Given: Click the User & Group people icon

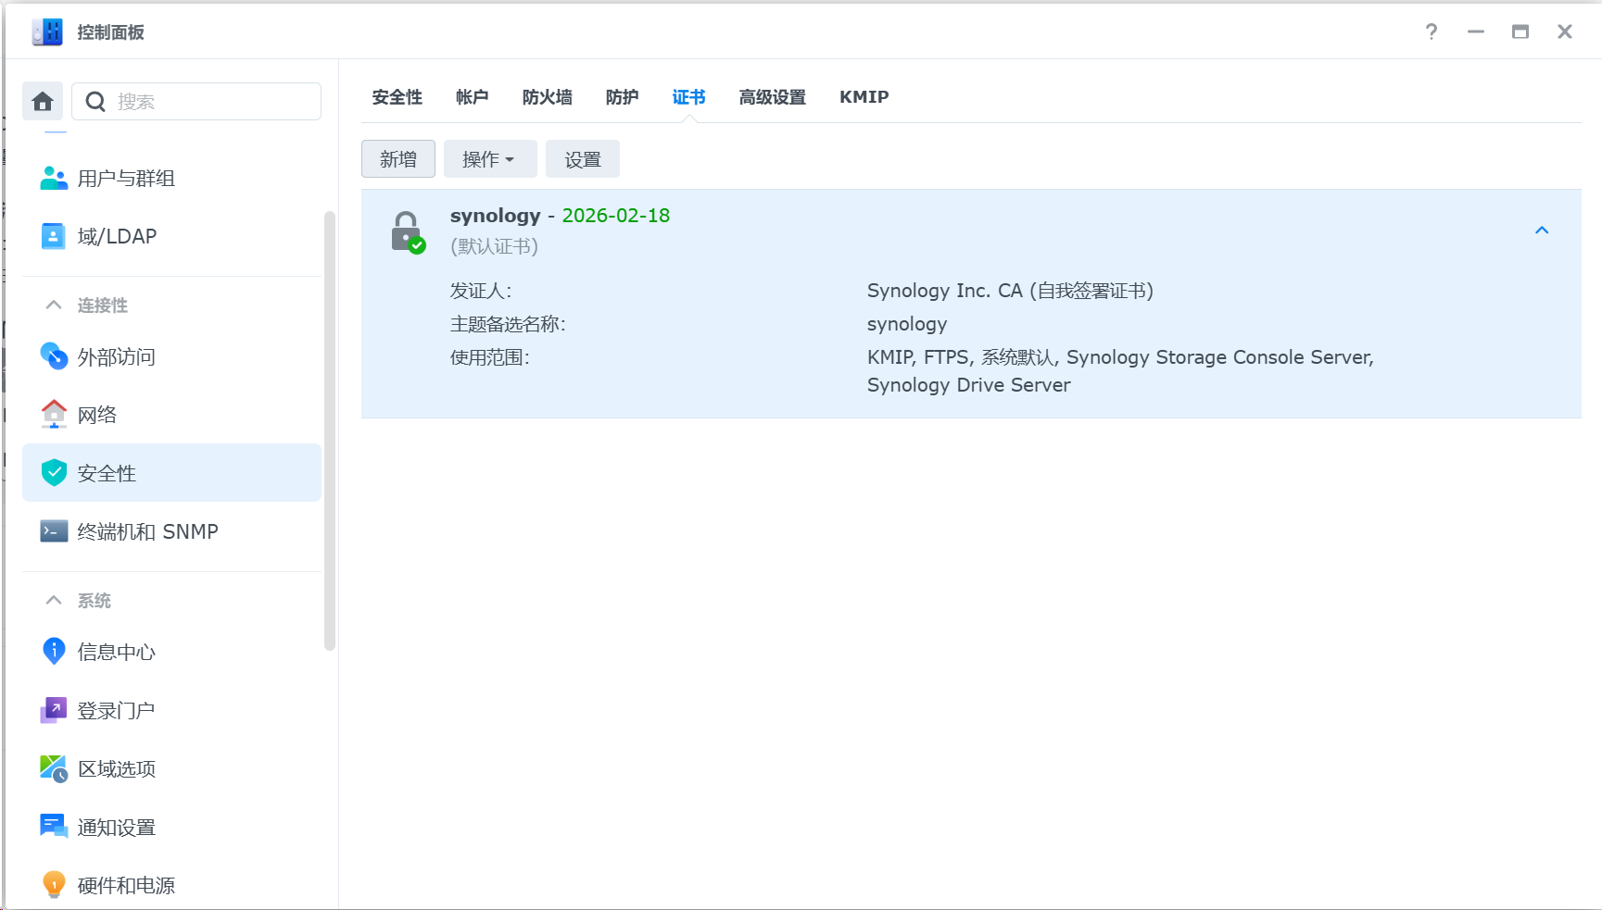Looking at the screenshot, I should (x=54, y=178).
